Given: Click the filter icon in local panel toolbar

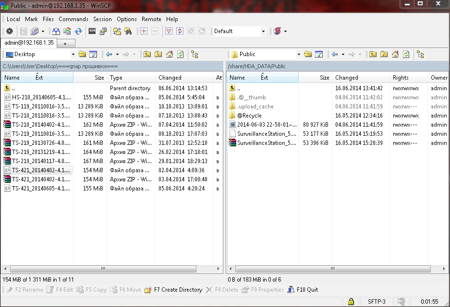Looking at the screenshot, I should click(x=93, y=54).
